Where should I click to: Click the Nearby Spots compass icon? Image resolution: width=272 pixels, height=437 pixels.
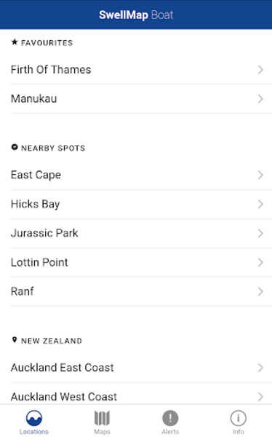coord(15,147)
